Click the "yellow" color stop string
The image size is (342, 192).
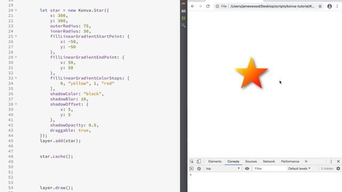pos(78,83)
